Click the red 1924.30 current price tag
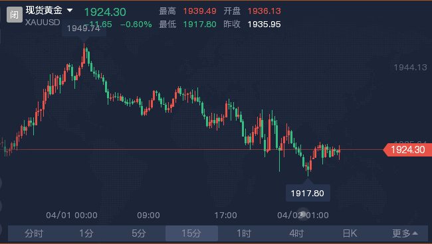The height and width of the screenshot is (244, 432). (407, 150)
